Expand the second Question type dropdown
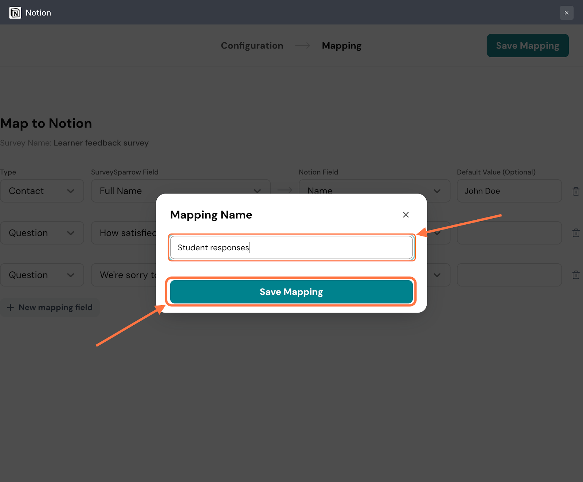This screenshot has height=482, width=583. click(x=42, y=275)
